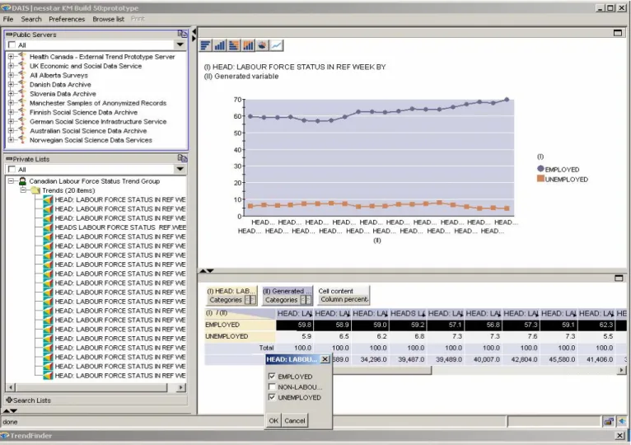Image resolution: width=631 pixels, height=445 pixels.
Task: Click the (II) Generated variable button
Action: 287,291
